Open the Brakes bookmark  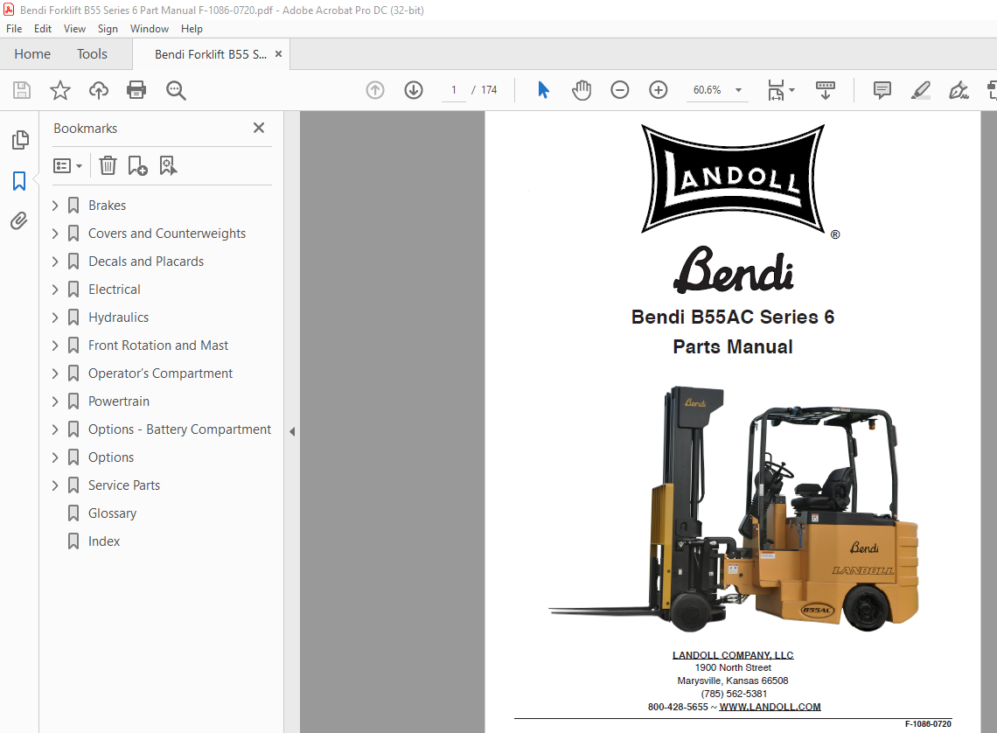click(107, 206)
